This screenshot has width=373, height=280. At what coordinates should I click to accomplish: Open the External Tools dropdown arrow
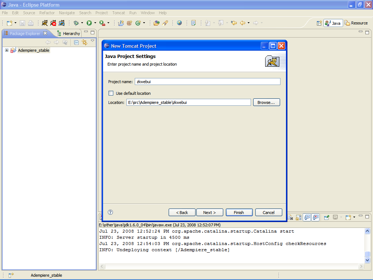click(108, 23)
